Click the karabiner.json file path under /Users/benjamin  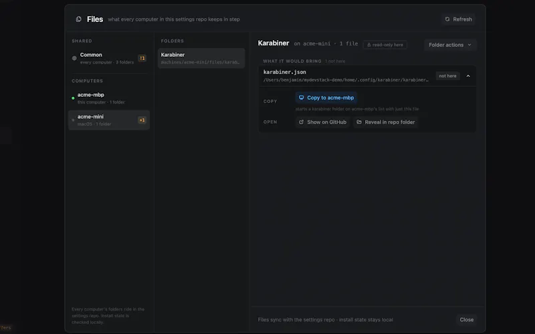click(346, 79)
